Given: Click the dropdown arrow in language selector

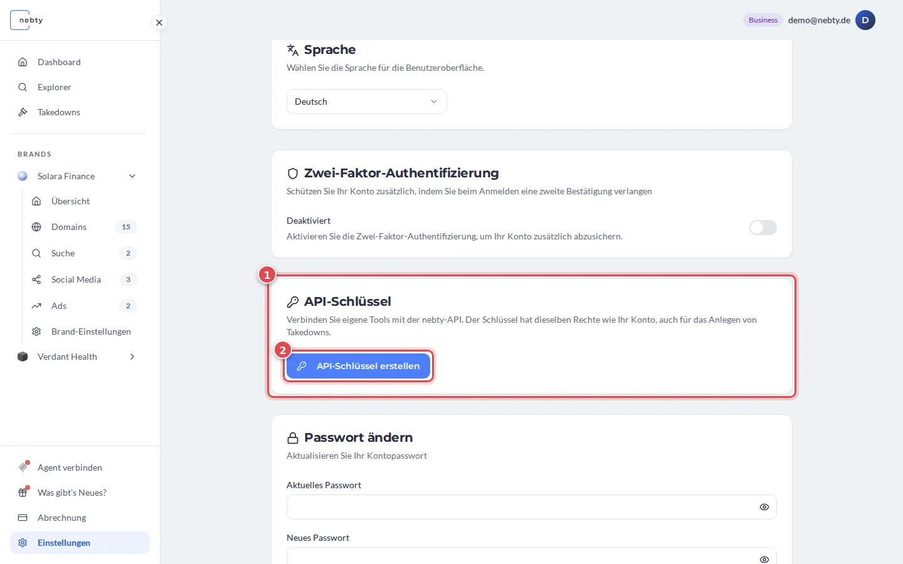Looking at the screenshot, I should 434,102.
